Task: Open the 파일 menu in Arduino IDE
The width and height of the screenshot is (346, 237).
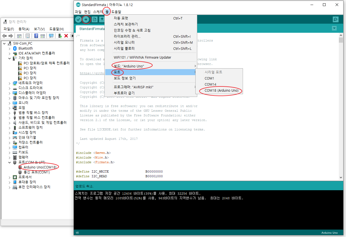Action: (x=78, y=12)
